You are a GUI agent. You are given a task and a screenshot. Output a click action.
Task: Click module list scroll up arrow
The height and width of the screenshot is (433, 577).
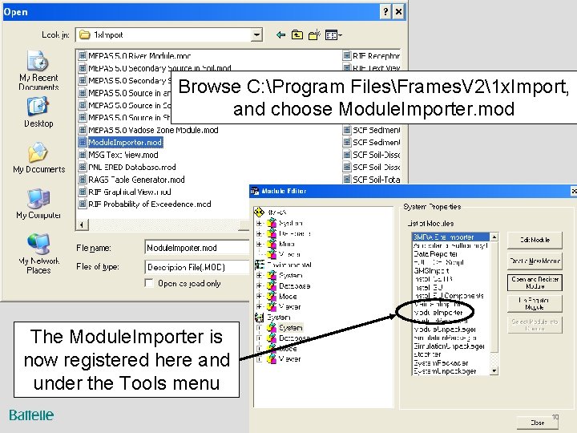coord(494,237)
